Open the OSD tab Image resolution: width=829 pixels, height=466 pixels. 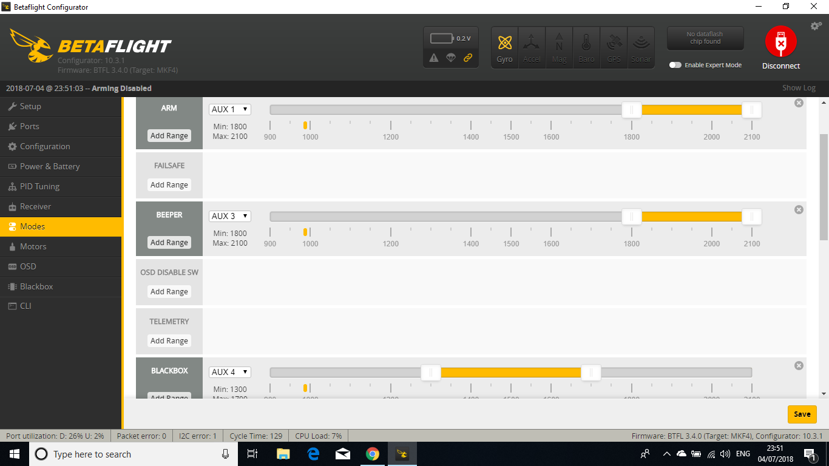[61, 266]
